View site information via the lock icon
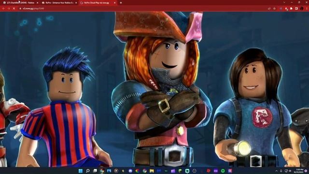Viewport: 309px width, 174px height. coord(20,9)
